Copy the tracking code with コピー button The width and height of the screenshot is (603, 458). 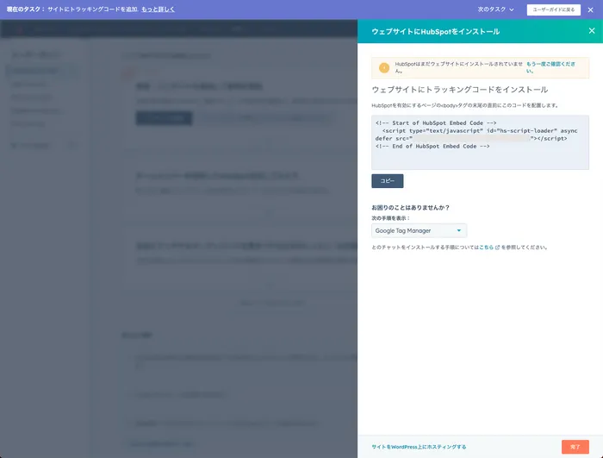coord(388,180)
